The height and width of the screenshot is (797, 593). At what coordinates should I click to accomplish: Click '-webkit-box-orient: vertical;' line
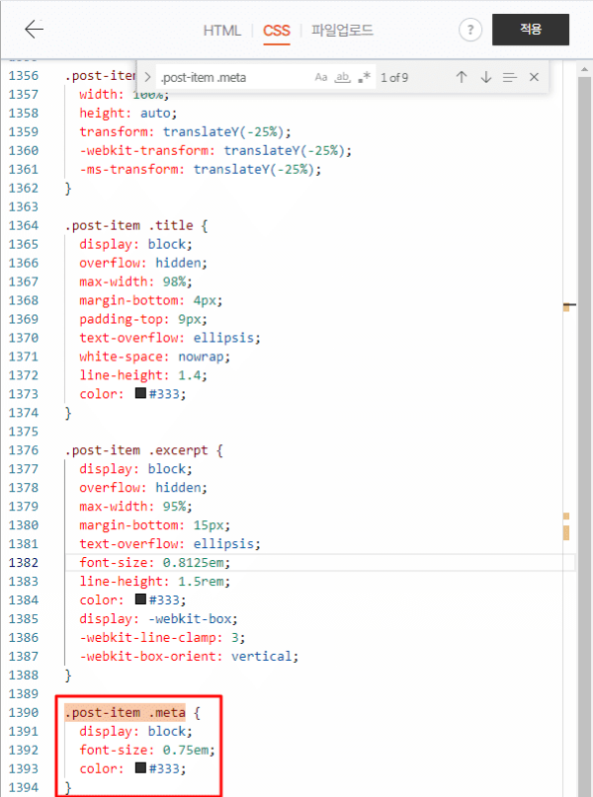pyautogui.click(x=189, y=656)
